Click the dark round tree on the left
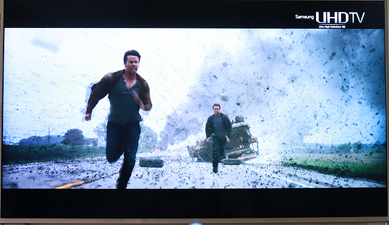Viewport: 389px width, 225px height. coord(74,137)
